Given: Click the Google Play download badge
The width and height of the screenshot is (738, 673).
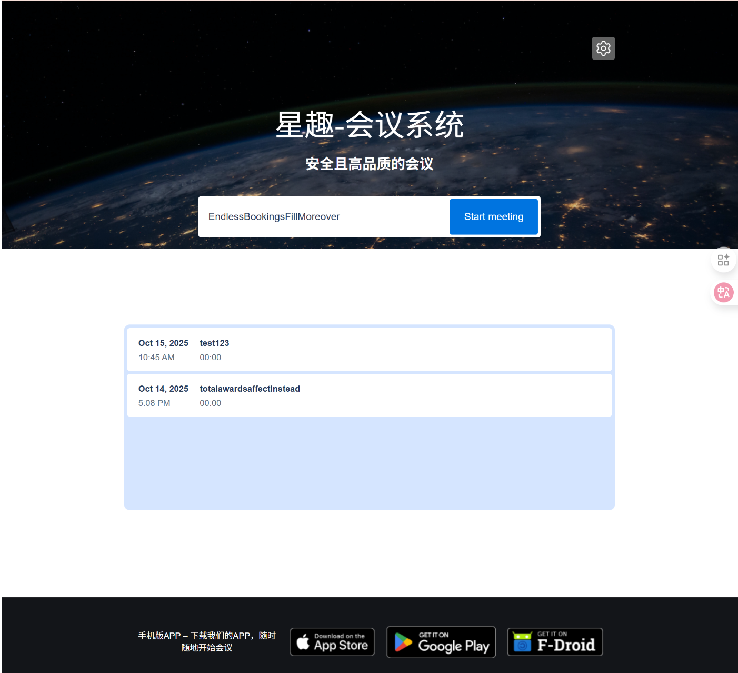Looking at the screenshot, I should click(441, 641).
